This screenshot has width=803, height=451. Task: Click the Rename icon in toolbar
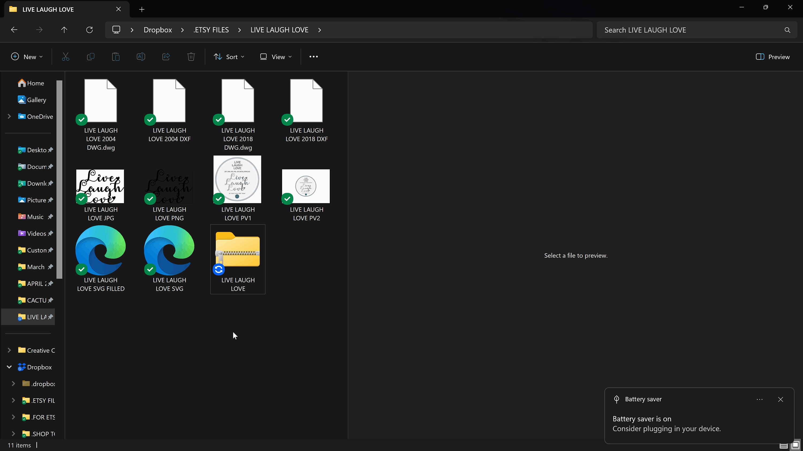click(141, 57)
